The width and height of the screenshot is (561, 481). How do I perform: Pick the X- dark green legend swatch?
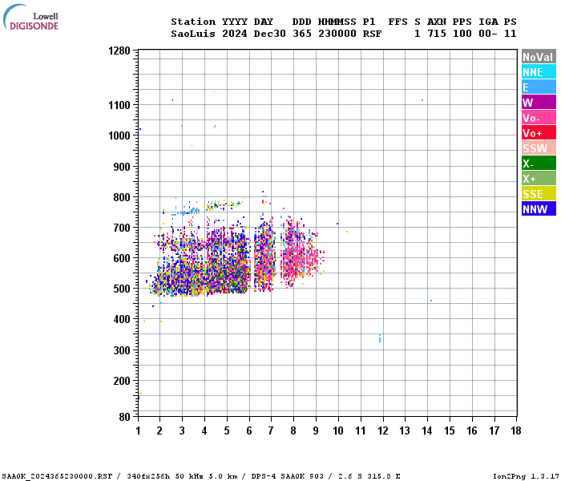(x=539, y=164)
